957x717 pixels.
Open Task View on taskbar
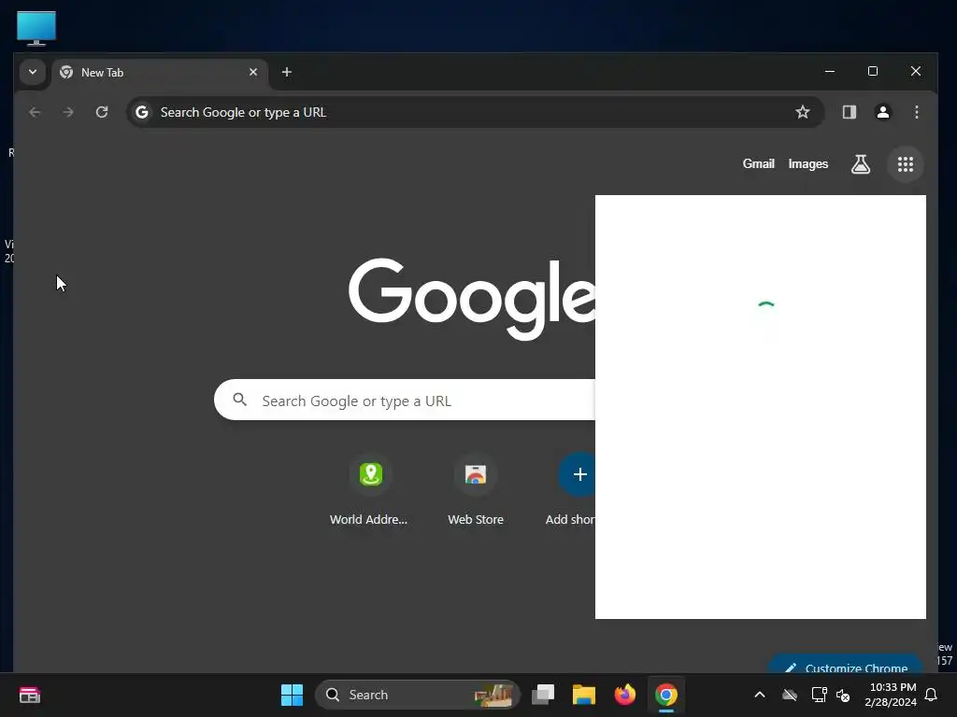point(543,695)
